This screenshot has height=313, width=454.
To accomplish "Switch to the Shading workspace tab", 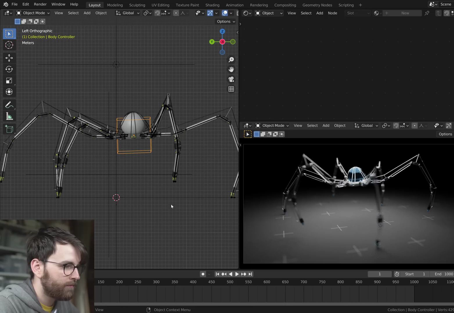I will pyautogui.click(x=212, y=5).
